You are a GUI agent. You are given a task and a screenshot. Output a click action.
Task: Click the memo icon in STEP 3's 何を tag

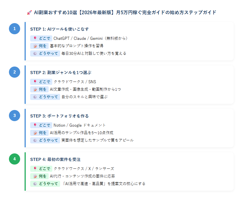pos(35,133)
